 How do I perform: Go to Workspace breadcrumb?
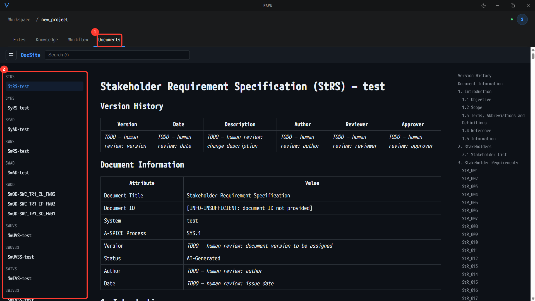[19, 20]
